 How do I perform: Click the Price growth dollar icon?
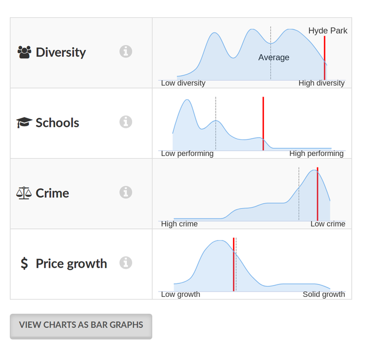[x=24, y=263]
